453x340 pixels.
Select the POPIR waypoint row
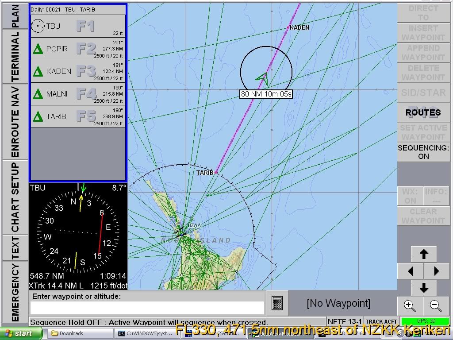[x=78, y=49]
